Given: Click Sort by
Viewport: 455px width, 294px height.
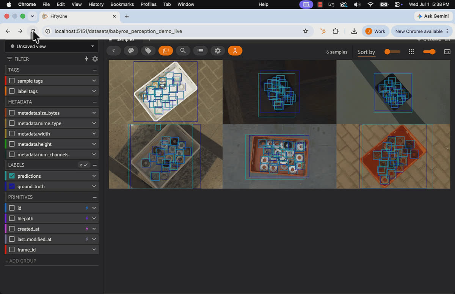Looking at the screenshot, I should pos(366,52).
